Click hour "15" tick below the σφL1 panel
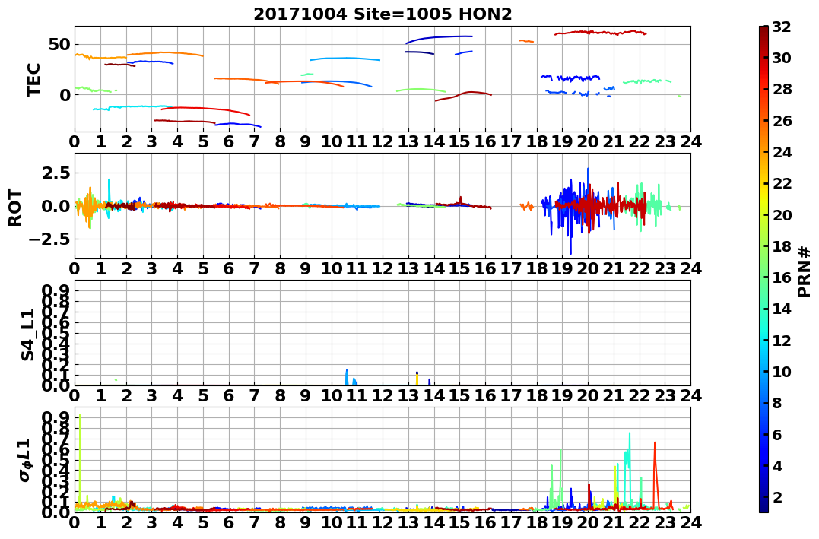 (459, 522)
